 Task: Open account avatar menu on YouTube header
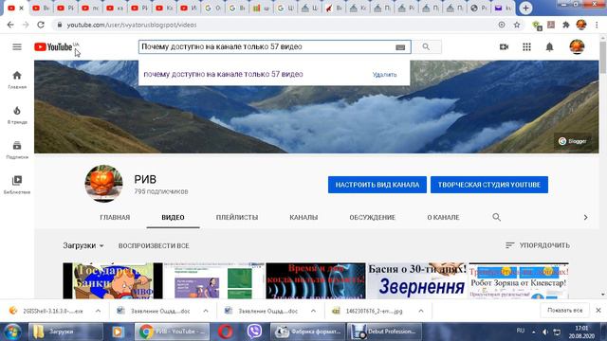577,46
